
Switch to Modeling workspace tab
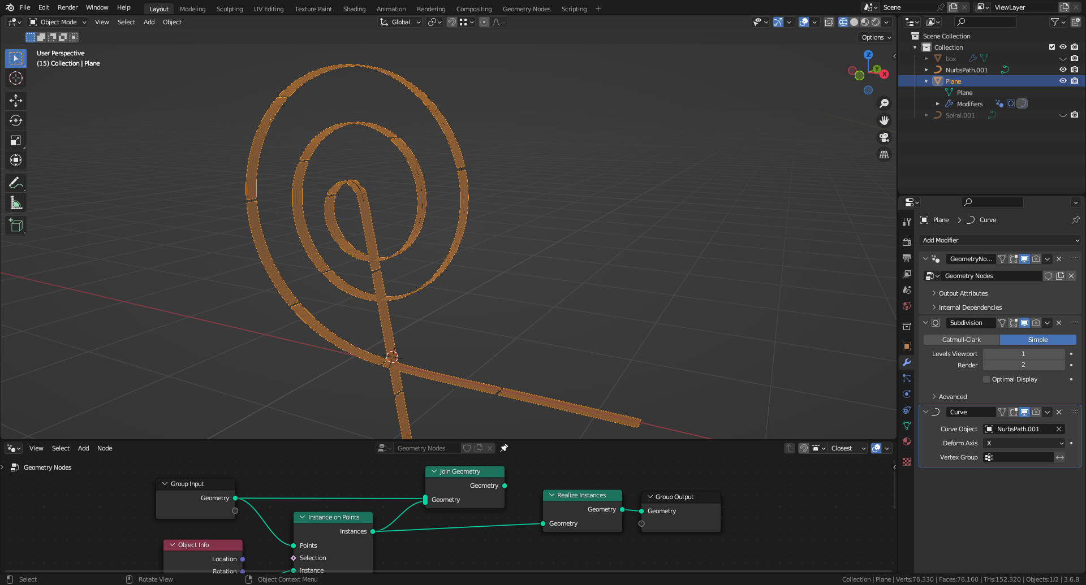click(193, 8)
